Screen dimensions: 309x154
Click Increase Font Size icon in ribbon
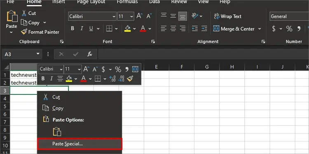[140, 16]
